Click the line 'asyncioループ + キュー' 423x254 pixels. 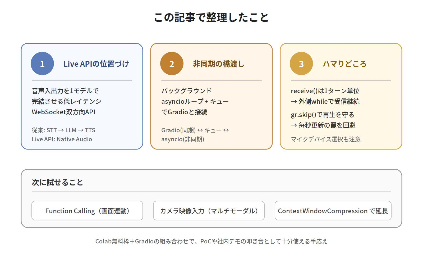195,101
